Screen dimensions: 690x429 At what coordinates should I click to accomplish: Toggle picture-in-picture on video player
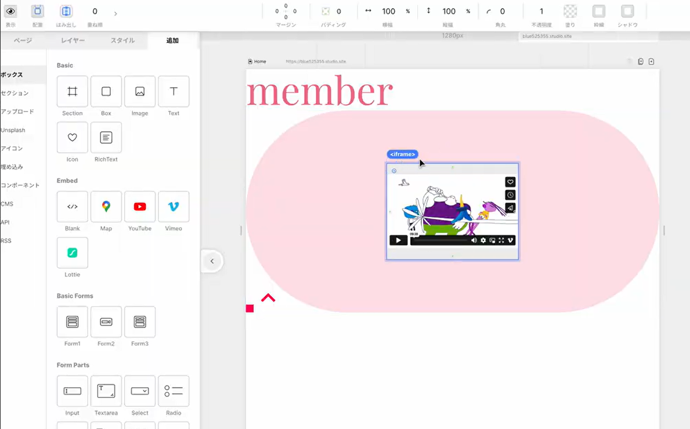[x=493, y=240]
